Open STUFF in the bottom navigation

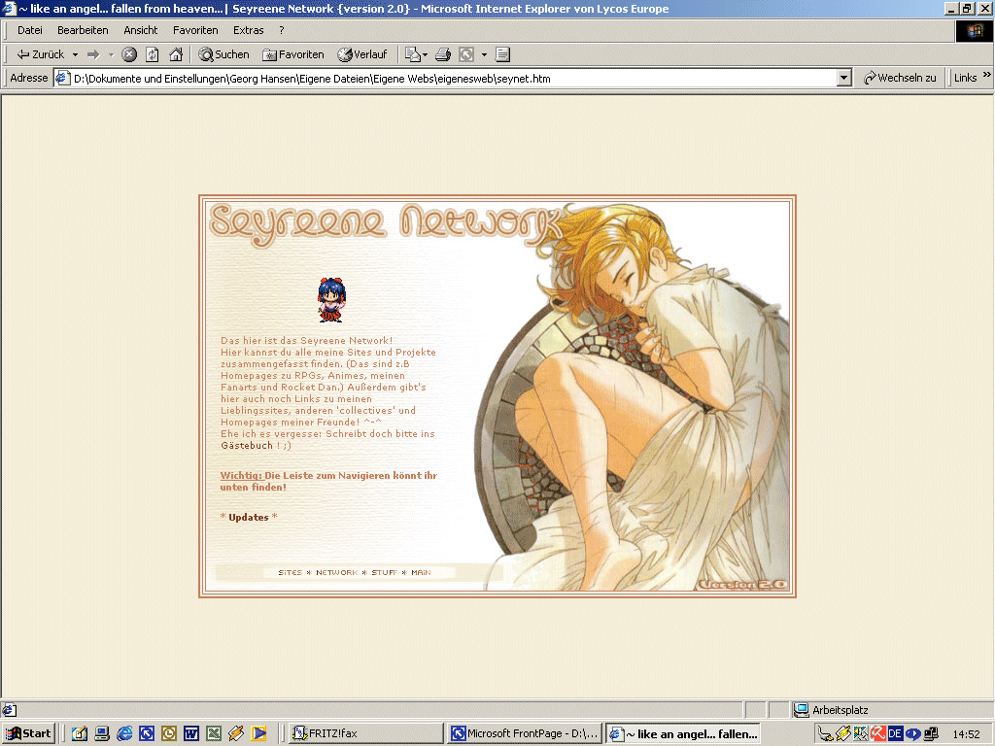(x=384, y=572)
